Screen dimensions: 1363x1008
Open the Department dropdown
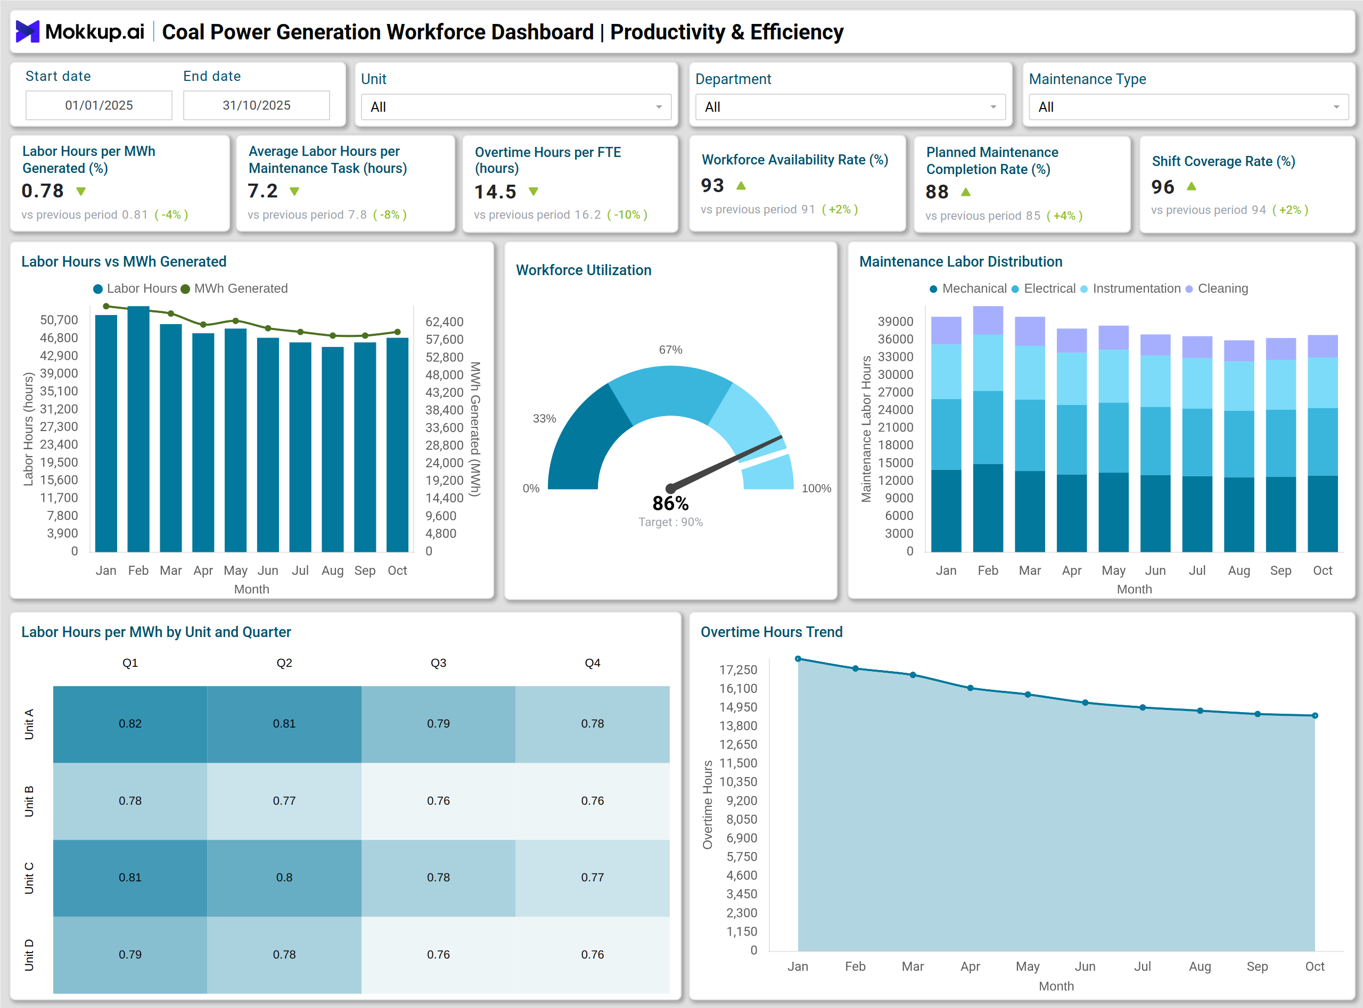click(x=850, y=107)
